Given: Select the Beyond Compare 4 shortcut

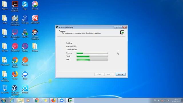Looking at the screenshot, I should [x=35, y=34].
